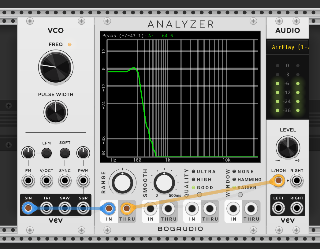The width and height of the screenshot is (320, 249).
Task: Click the PULSE WIDTH knob
Action: coord(56,111)
